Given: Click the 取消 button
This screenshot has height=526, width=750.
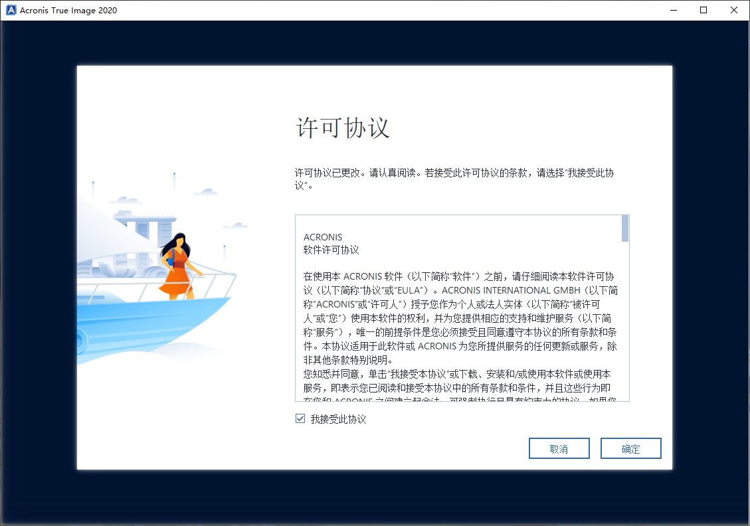Looking at the screenshot, I should [x=559, y=448].
